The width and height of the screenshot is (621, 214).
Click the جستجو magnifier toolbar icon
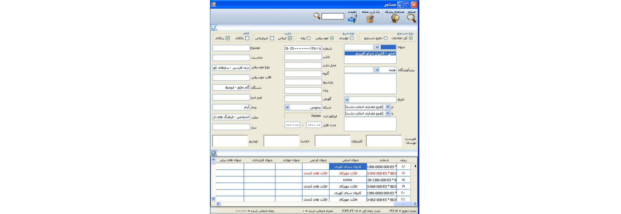pos(412,18)
